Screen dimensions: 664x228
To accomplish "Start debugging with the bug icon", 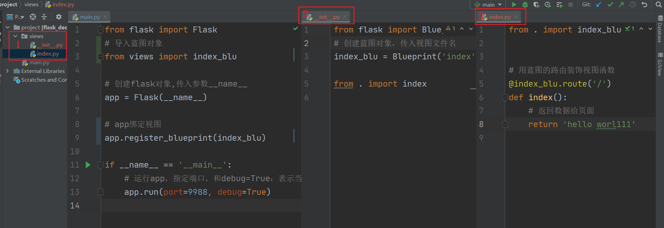I will (524, 5).
